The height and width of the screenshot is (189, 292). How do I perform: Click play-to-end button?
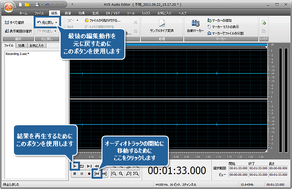tap(89, 166)
